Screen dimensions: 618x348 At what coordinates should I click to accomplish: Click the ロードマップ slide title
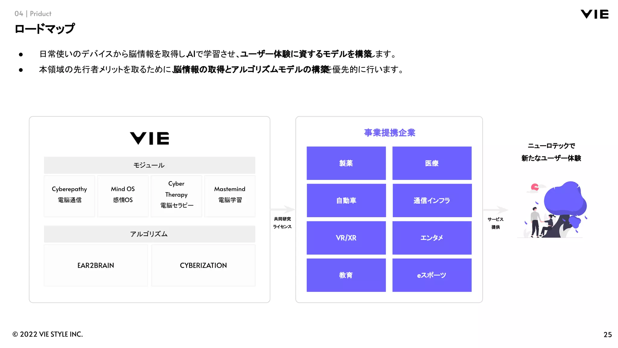pos(45,29)
